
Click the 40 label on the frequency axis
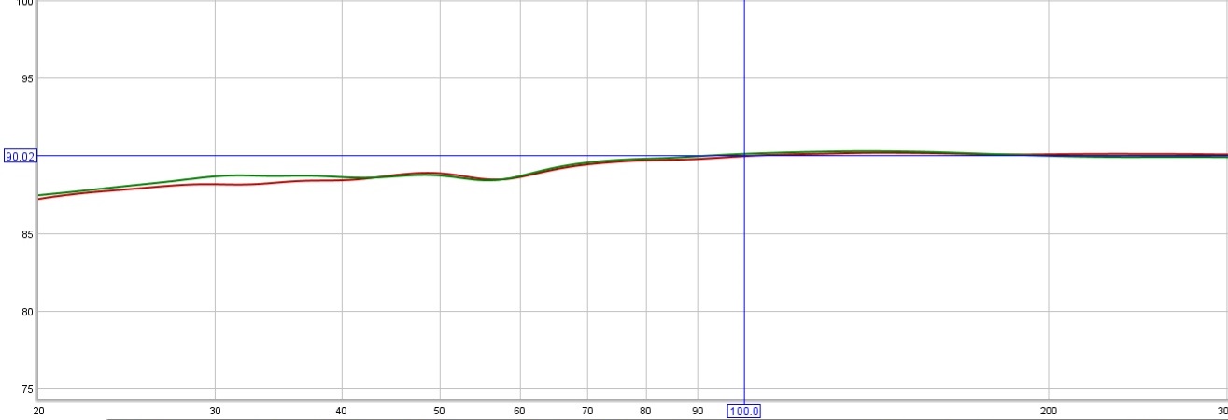pos(342,411)
